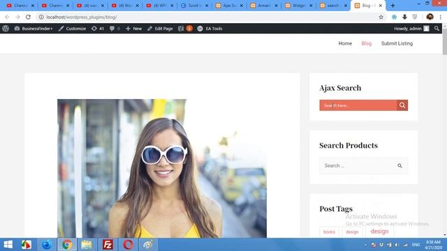Open the Chrome three-dot menu

(x=441, y=17)
